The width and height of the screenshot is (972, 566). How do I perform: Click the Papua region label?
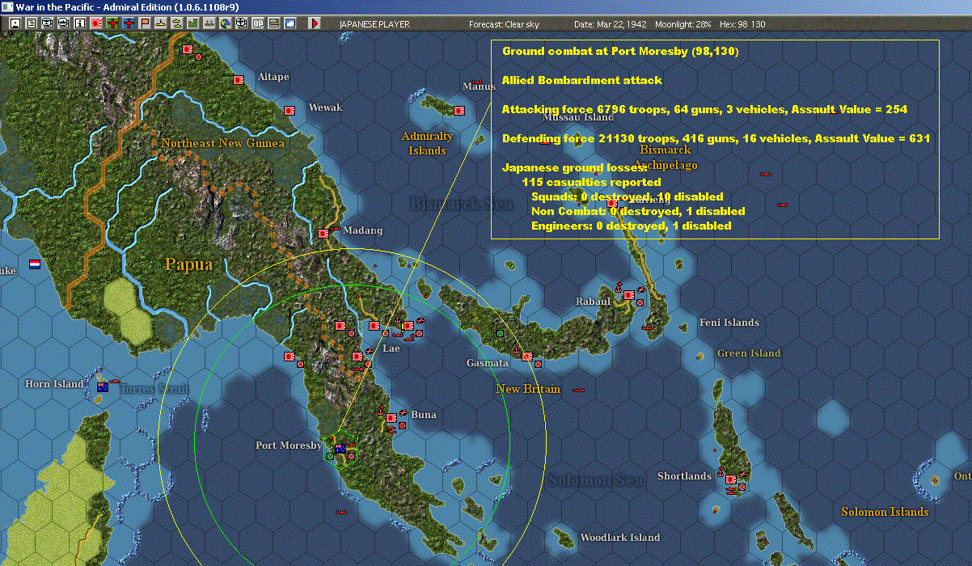pyautogui.click(x=188, y=264)
